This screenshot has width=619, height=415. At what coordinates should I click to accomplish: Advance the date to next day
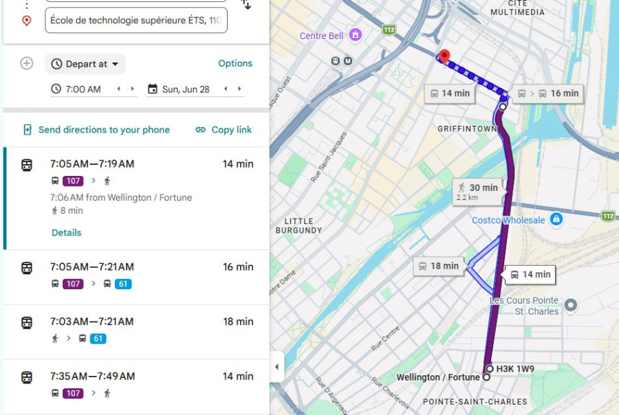[x=239, y=89]
